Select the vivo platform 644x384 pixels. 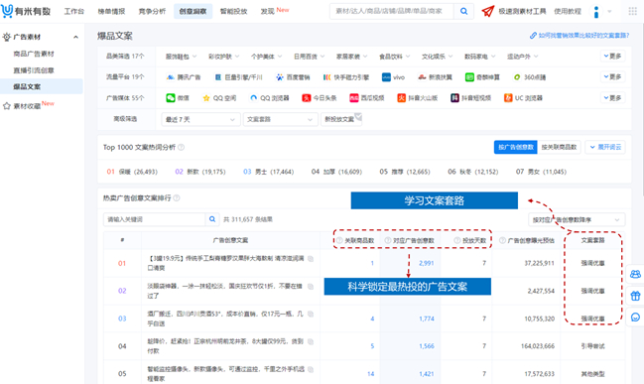(393, 77)
